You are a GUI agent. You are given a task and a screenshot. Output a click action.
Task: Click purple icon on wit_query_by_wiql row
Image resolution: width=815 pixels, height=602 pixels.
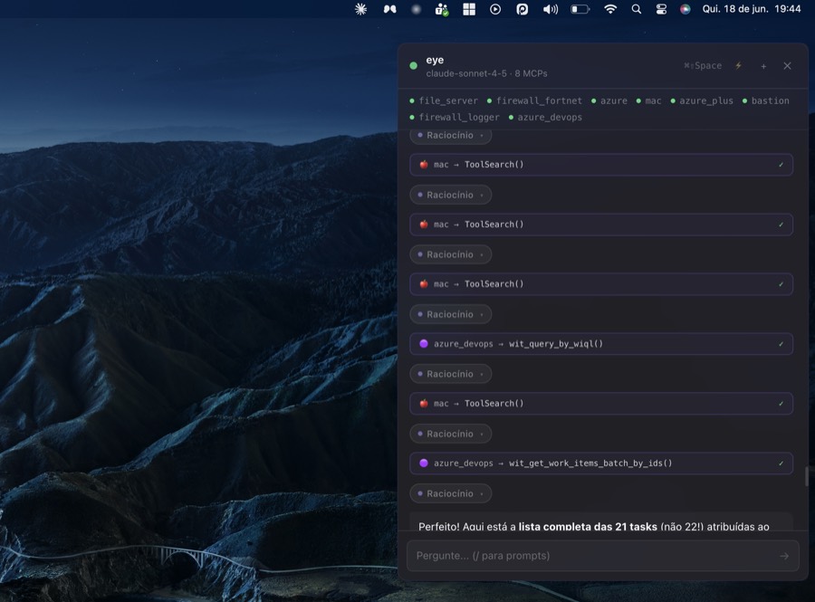424,344
